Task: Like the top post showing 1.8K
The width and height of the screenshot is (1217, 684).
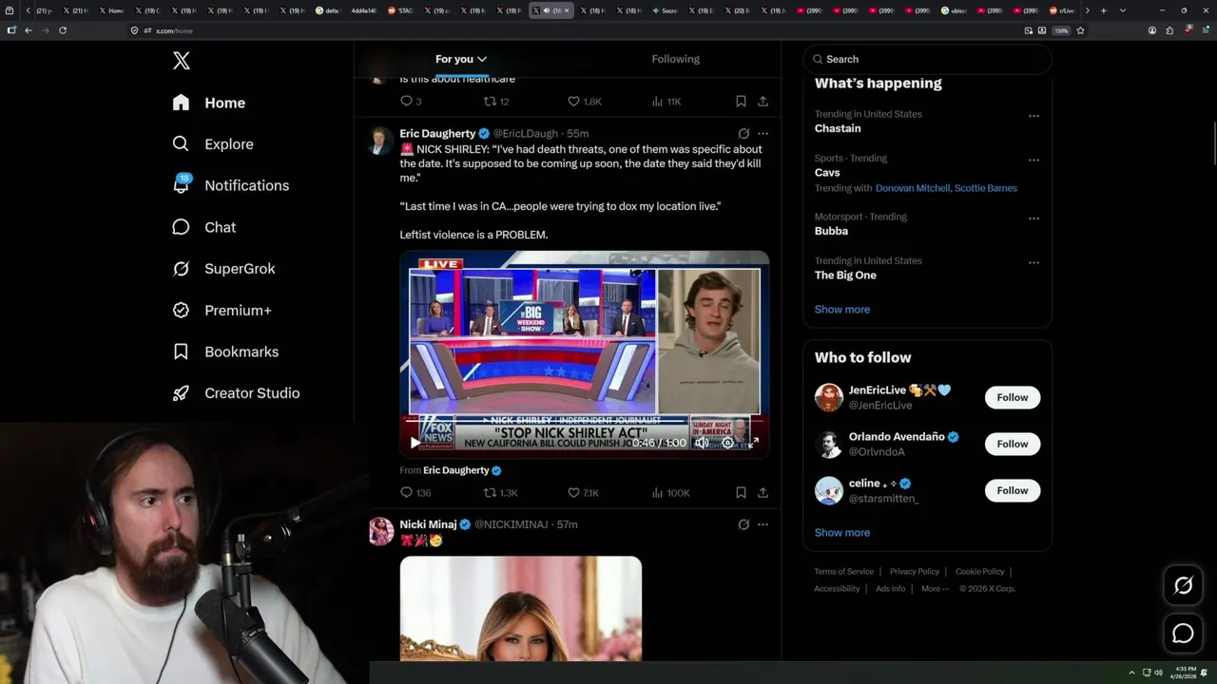Action: 584,102
